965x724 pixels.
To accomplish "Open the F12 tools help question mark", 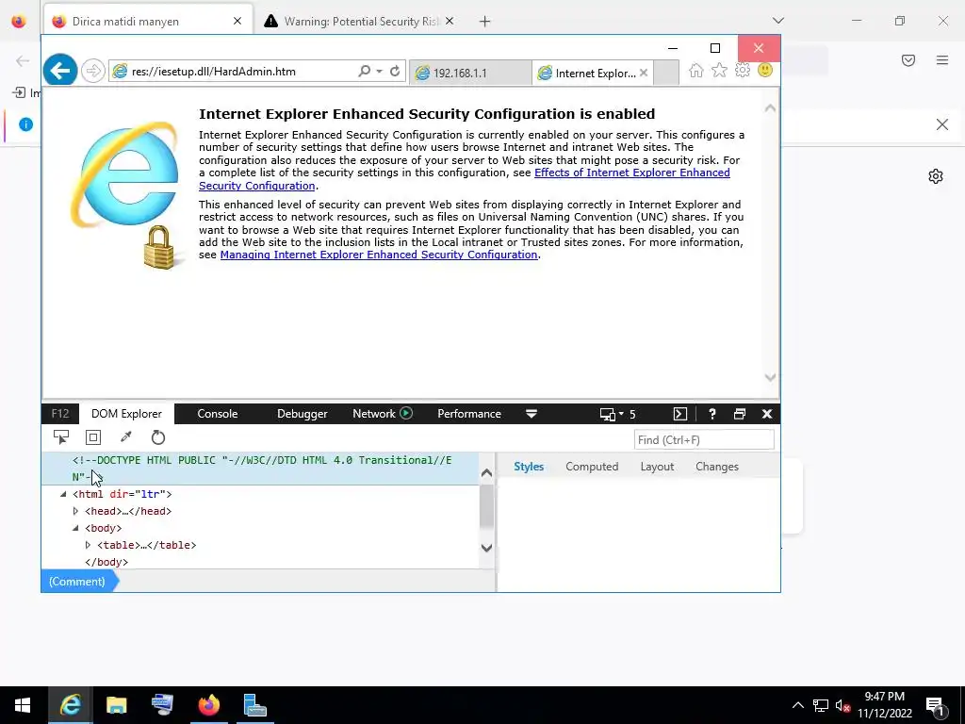I will click(x=712, y=414).
